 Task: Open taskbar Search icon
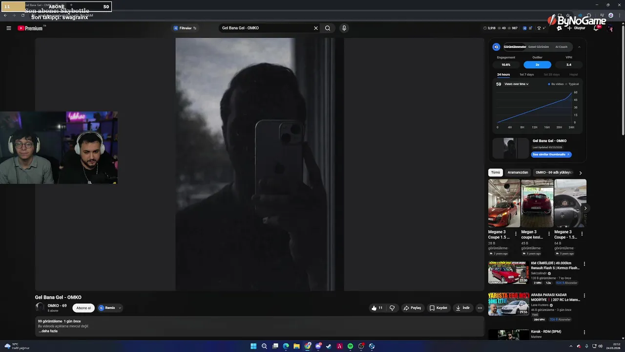(264, 346)
